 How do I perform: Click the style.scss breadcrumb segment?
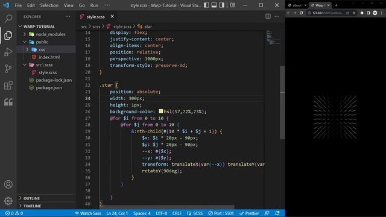coord(122,27)
